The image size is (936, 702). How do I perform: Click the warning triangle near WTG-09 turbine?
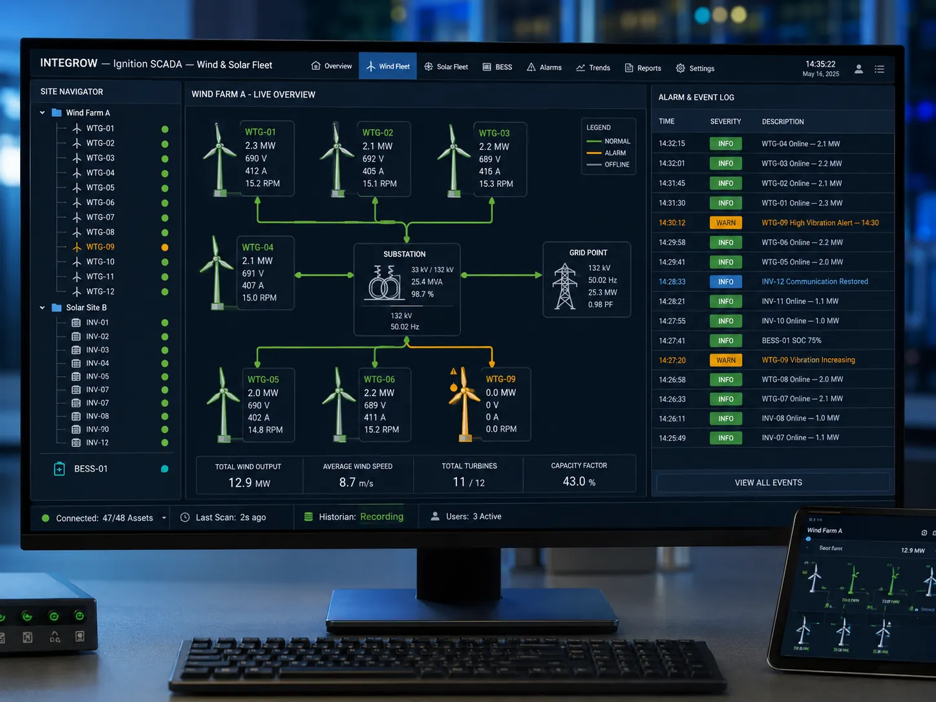point(453,372)
